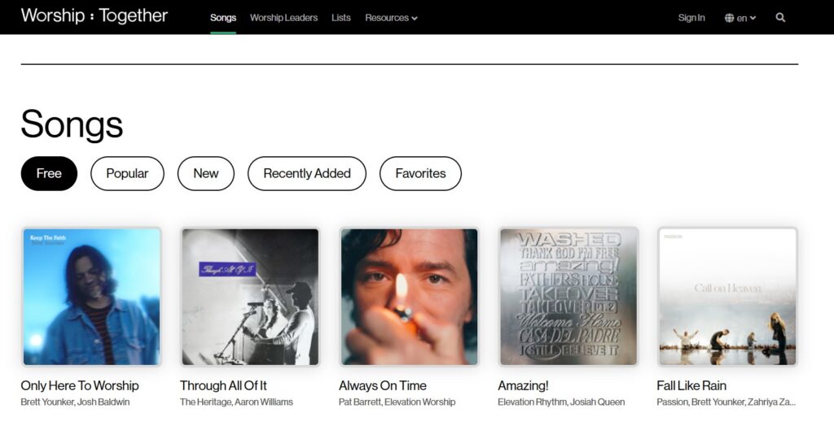Open Only Here To Worship album cover

click(91, 297)
